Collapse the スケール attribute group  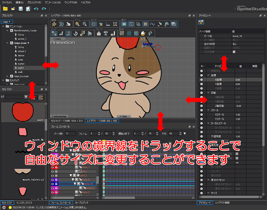(x=208, y=110)
